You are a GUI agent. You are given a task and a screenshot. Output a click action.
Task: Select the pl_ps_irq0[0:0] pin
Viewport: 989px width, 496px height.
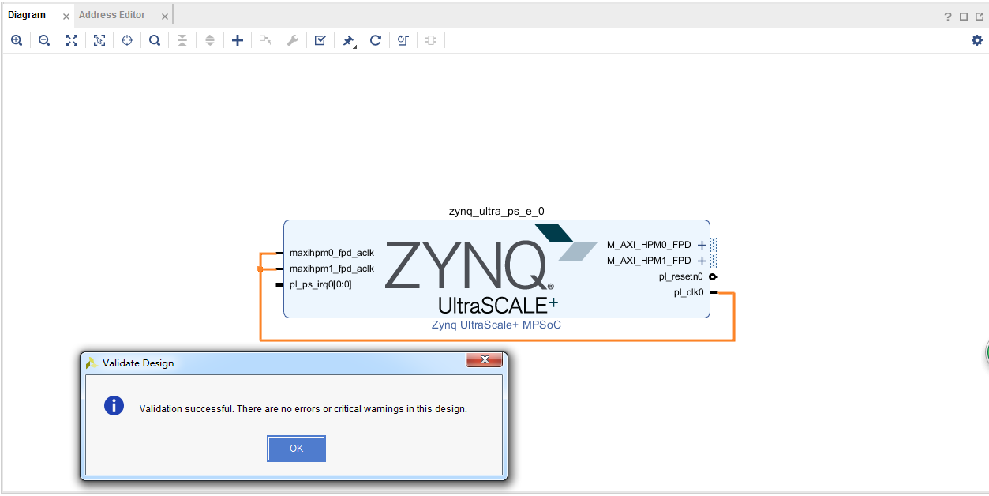320,284
